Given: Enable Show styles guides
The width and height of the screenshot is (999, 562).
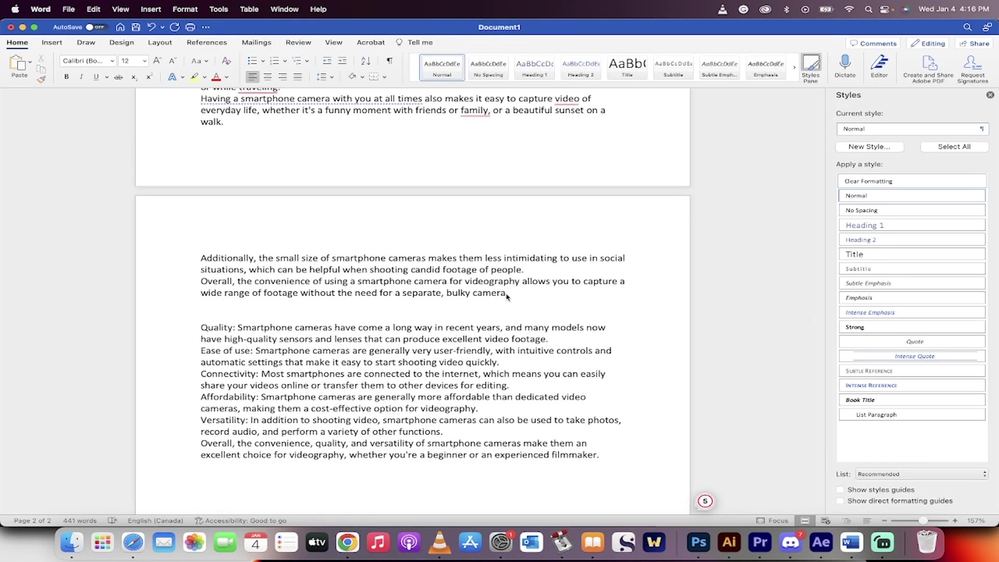Looking at the screenshot, I should coord(840,489).
